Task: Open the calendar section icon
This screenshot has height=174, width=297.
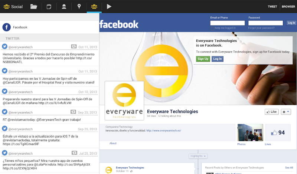Action: coord(49,7)
